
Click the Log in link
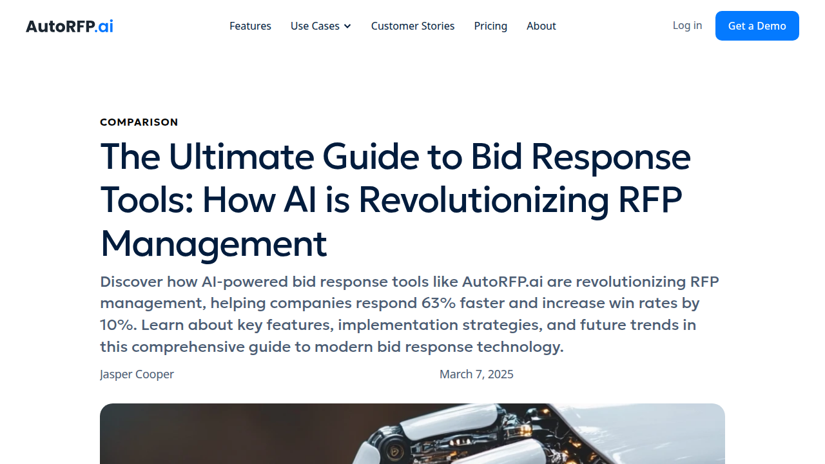687,25
